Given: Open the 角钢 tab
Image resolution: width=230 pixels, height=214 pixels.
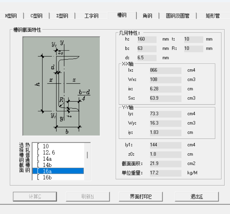Looking at the screenshot, I should coord(148,16).
